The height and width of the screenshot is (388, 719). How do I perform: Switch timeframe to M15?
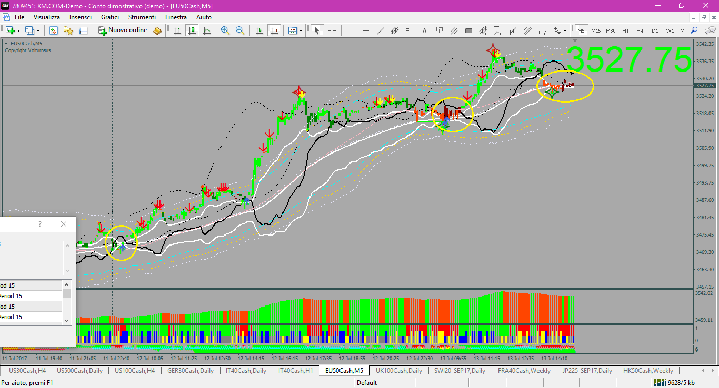596,30
